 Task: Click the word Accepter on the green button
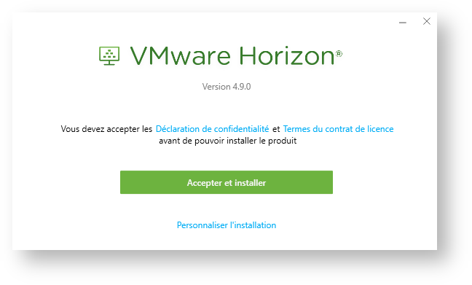(205, 183)
